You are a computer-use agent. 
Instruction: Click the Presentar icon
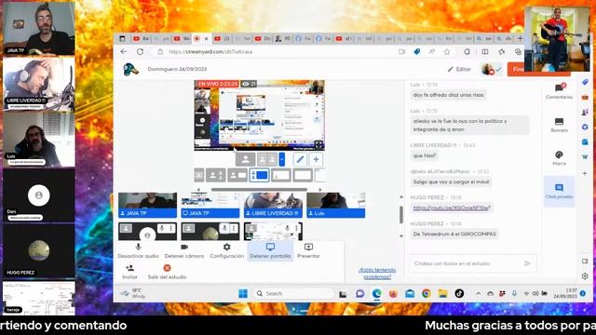click(308, 247)
